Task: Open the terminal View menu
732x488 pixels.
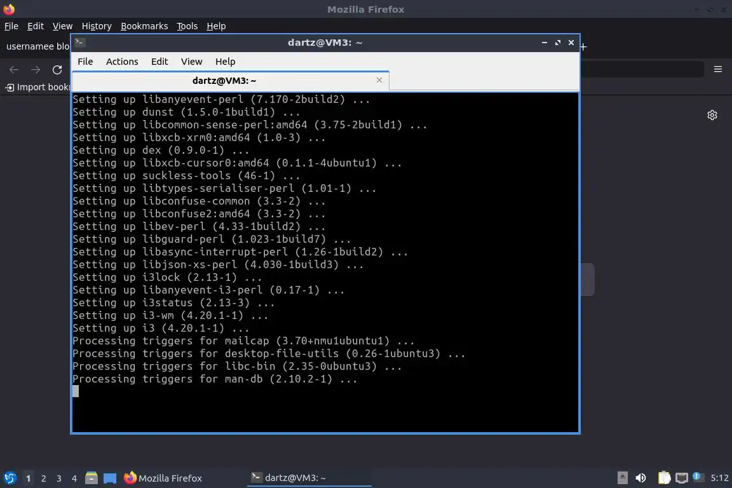Action: (x=191, y=62)
